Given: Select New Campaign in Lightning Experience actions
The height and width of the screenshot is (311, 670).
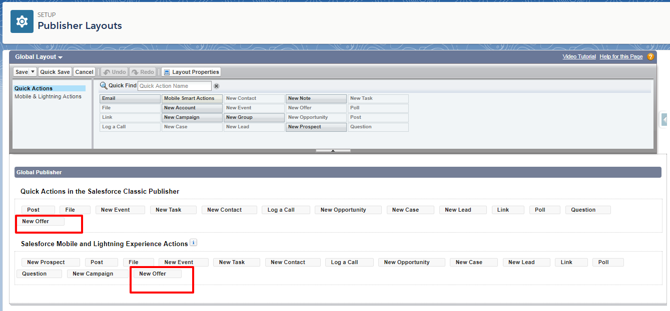Looking at the screenshot, I should 98,274.
